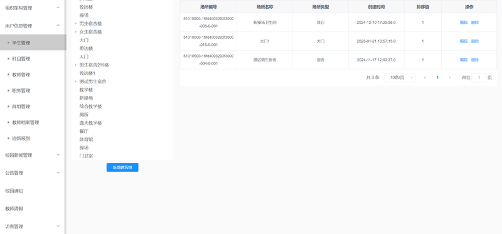Expand the 男生宿舍楼 tree node arrow

(75, 24)
